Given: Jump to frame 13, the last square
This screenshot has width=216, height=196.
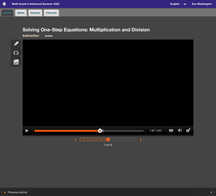Looking at the screenshot, I should click(x=134, y=139).
